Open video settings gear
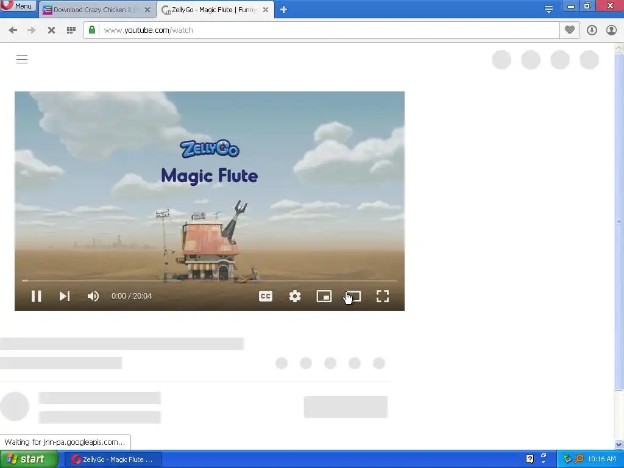Screen dimensions: 624x468 295,296
